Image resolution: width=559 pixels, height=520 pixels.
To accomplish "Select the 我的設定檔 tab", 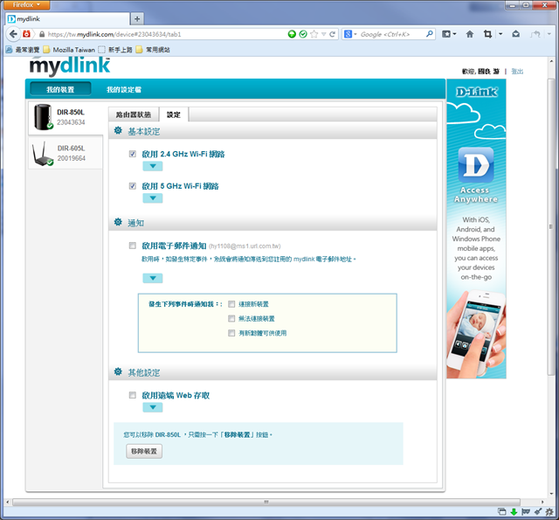I will click(x=124, y=89).
